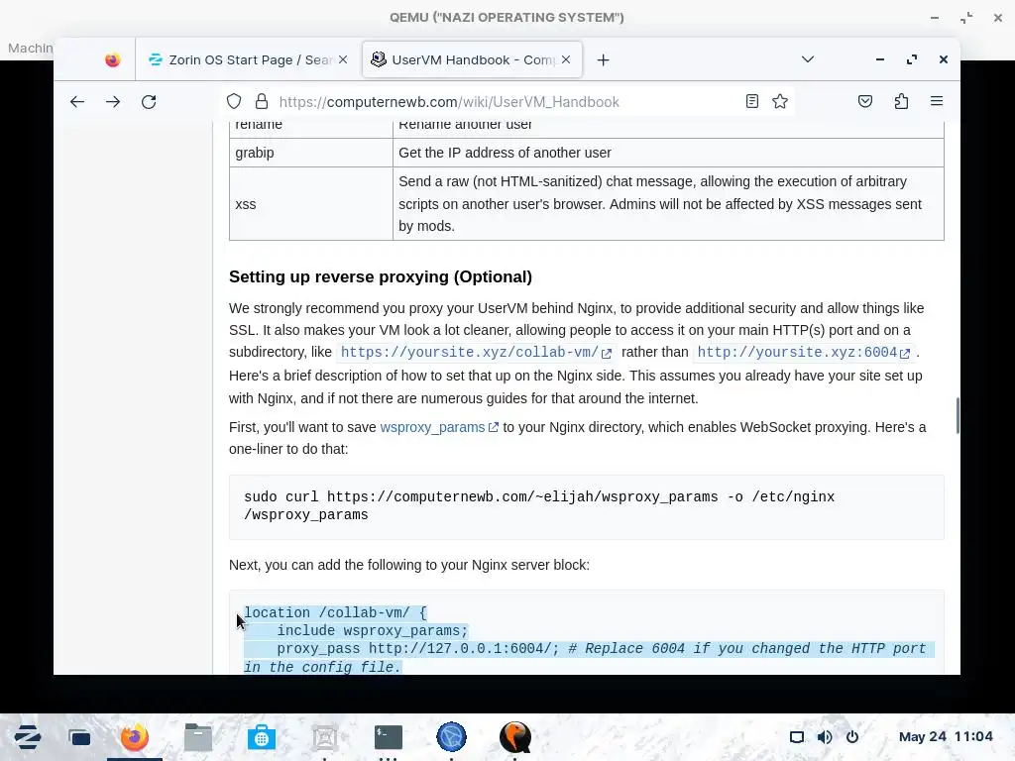Click 'Get the IP address of another user' cell
This screenshot has width=1015, height=761.
click(668, 153)
